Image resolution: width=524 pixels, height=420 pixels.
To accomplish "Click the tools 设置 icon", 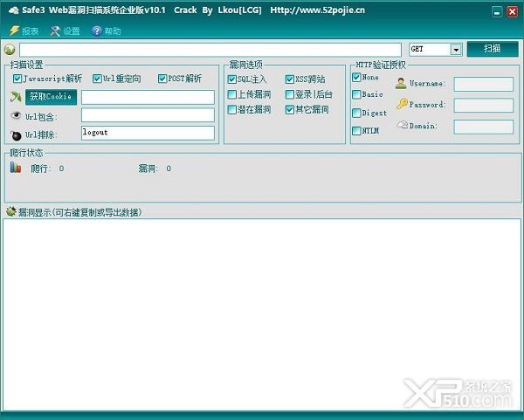I will [55, 31].
